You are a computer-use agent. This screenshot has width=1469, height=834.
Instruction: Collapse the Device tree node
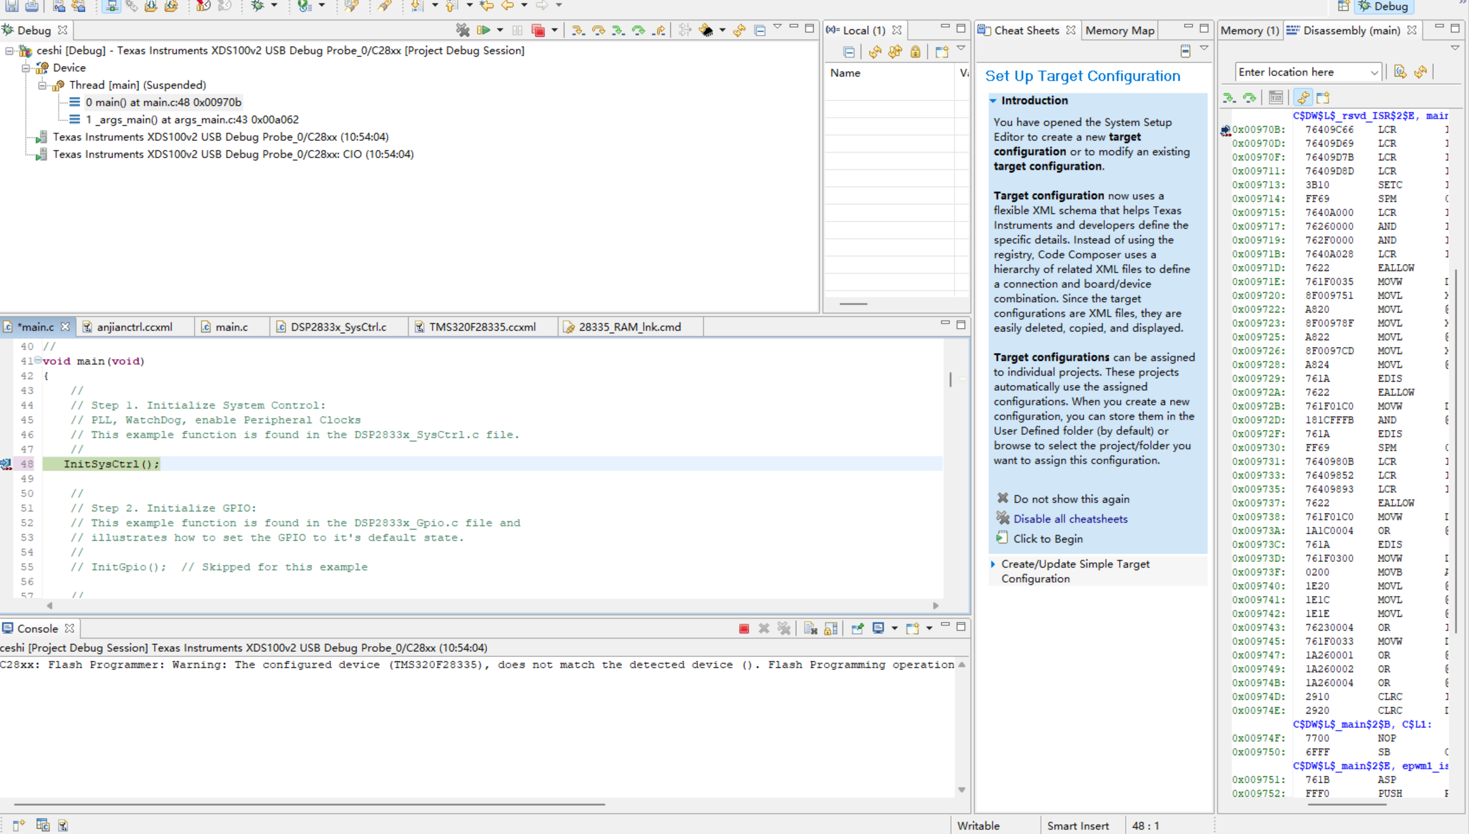click(x=26, y=68)
